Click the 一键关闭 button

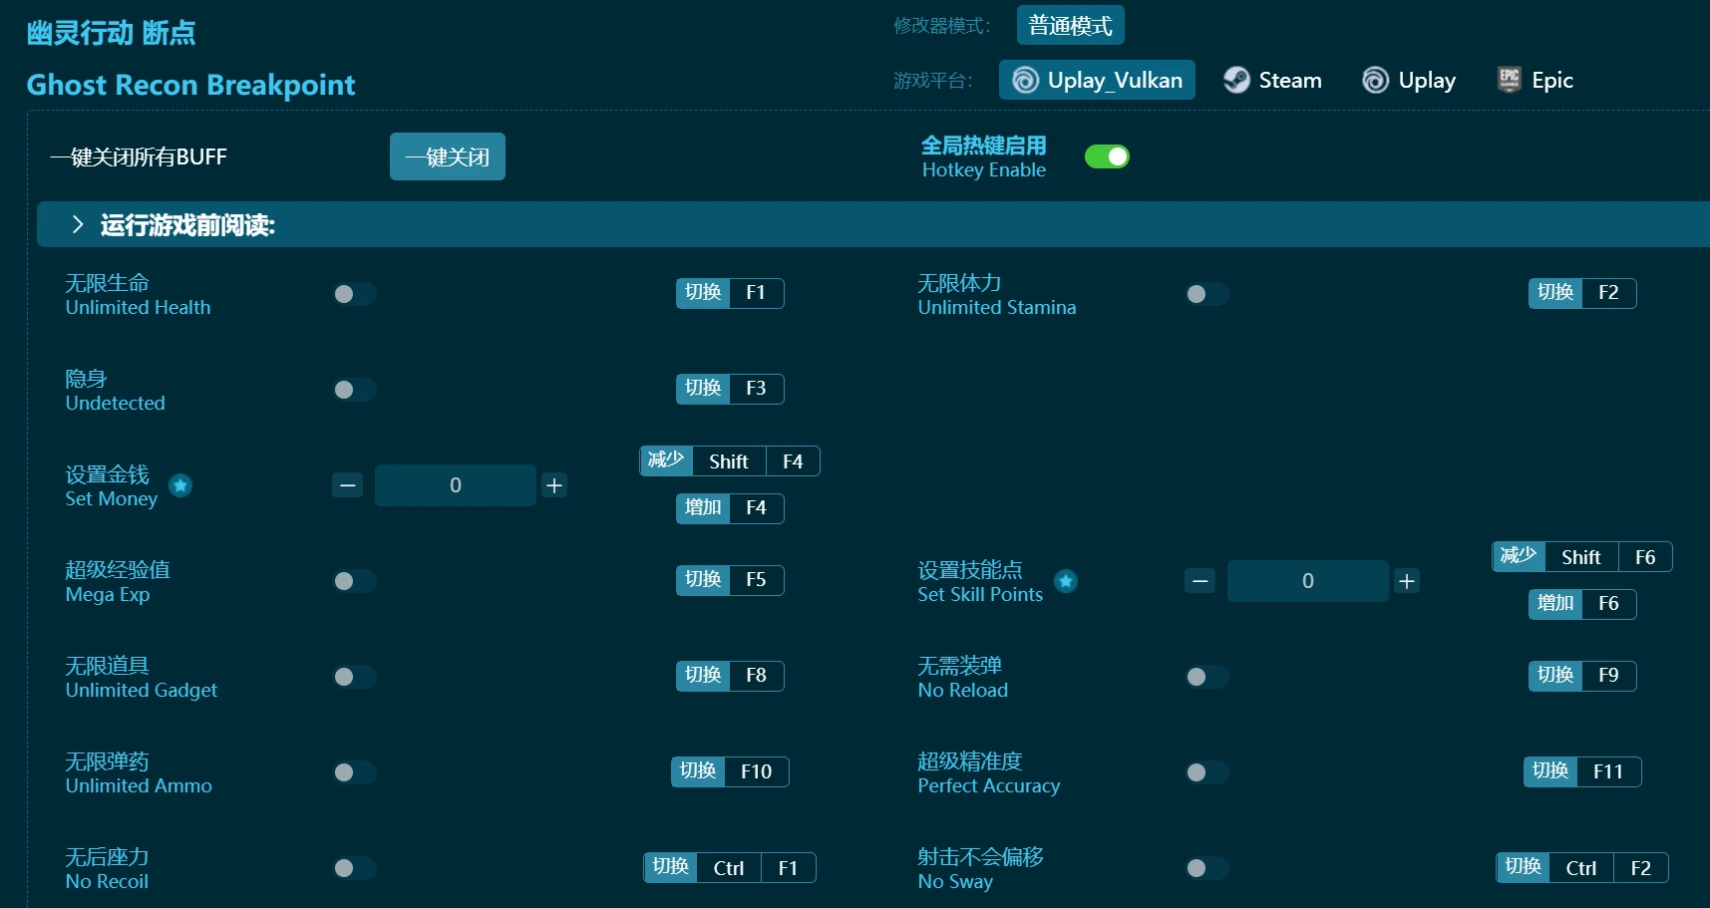point(448,156)
